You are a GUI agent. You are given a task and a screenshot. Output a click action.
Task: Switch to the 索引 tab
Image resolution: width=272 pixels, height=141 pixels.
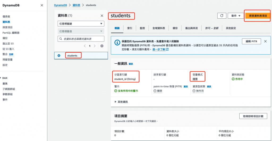(130, 28)
